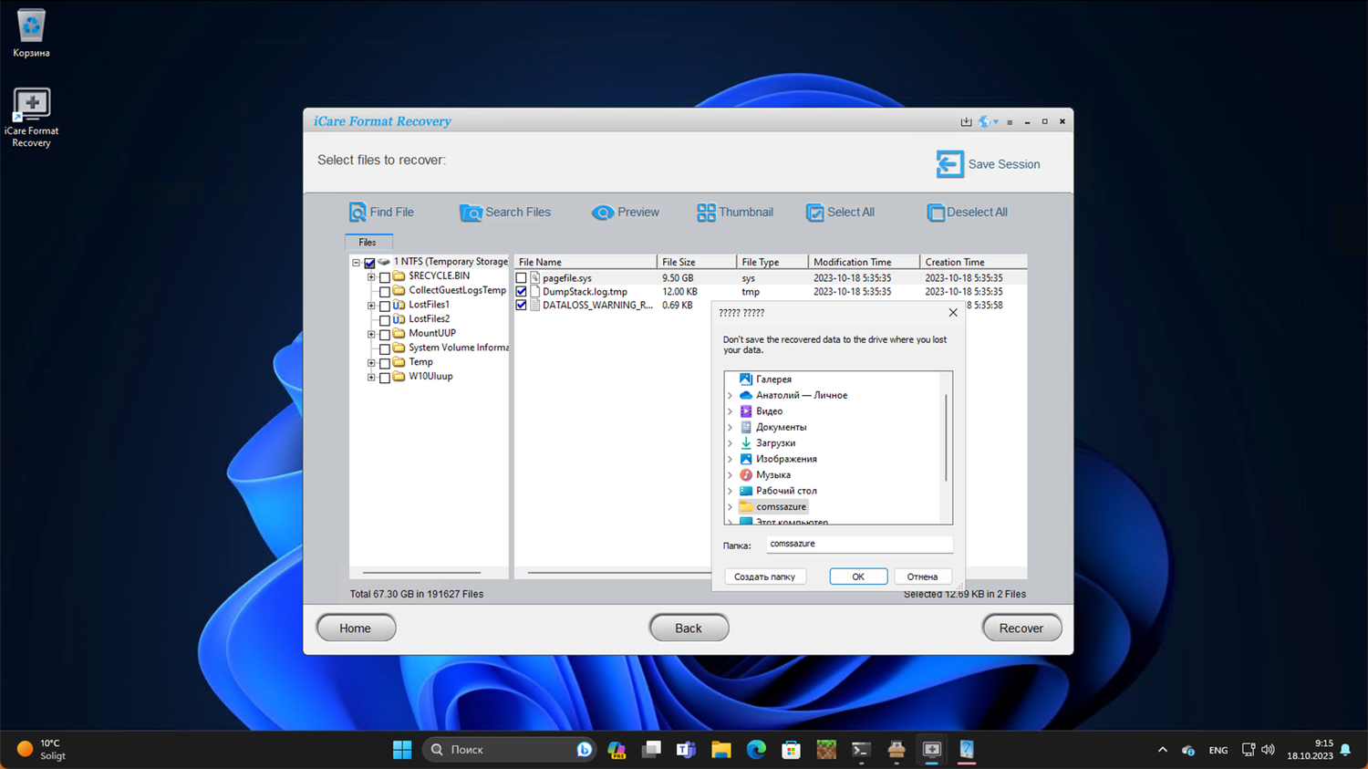
Task: Click the Recover button
Action: coord(1021,629)
